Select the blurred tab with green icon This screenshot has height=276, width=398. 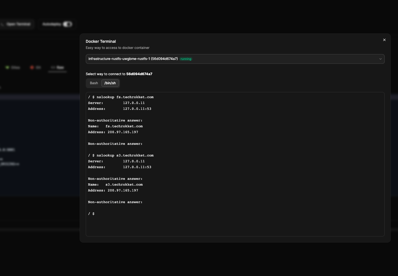coord(13,67)
